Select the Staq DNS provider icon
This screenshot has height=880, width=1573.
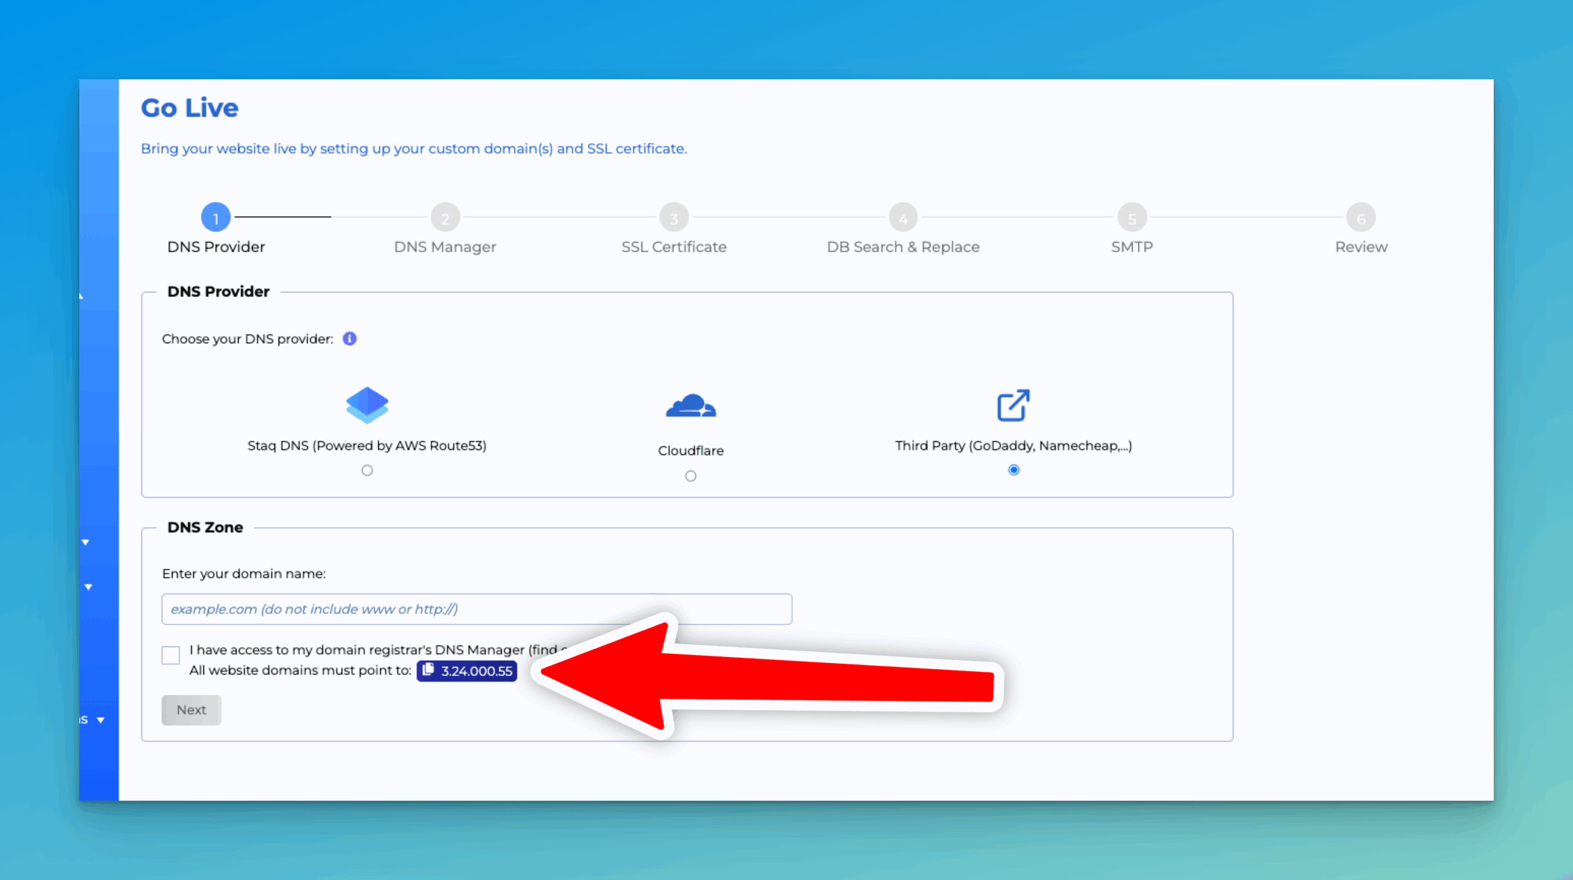pos(367,404)
